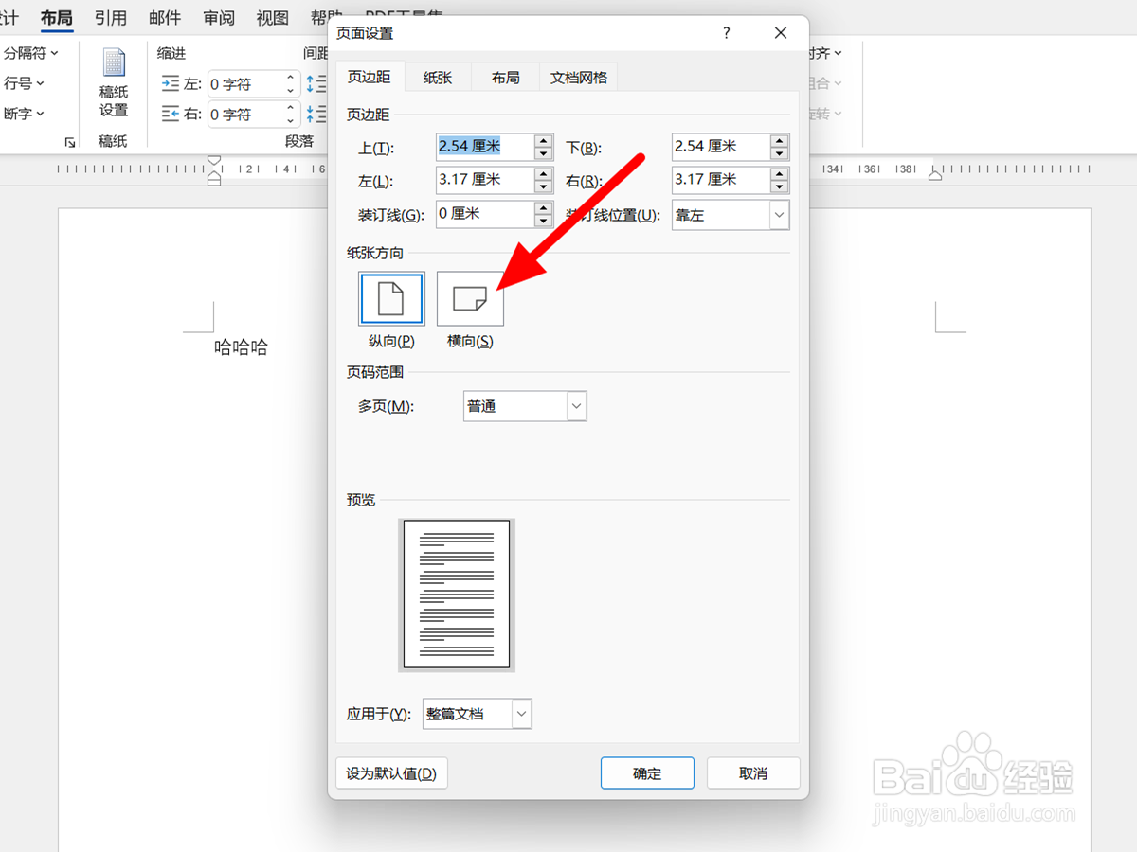This screenshot has height=852, width=1137.
Task: Click the help question mark in dialog
Action: pyautogui.click(x=726, y=33)
